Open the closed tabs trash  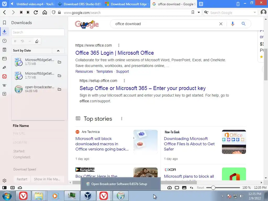[238, 4]
